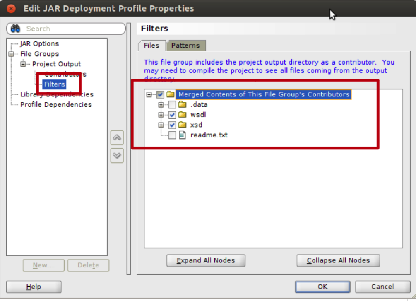416x301 pixels.
Task: Click Expand All Nodes button
Action: [206, 260]
